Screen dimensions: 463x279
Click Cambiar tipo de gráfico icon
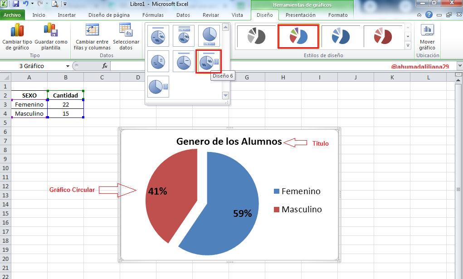[17, 31]
